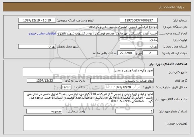Select the شماره نیاز field 1297000377000297
Image resolution: width=194 pixels, height=137 pixels.
pyautogui.click(x=139, y=20)
